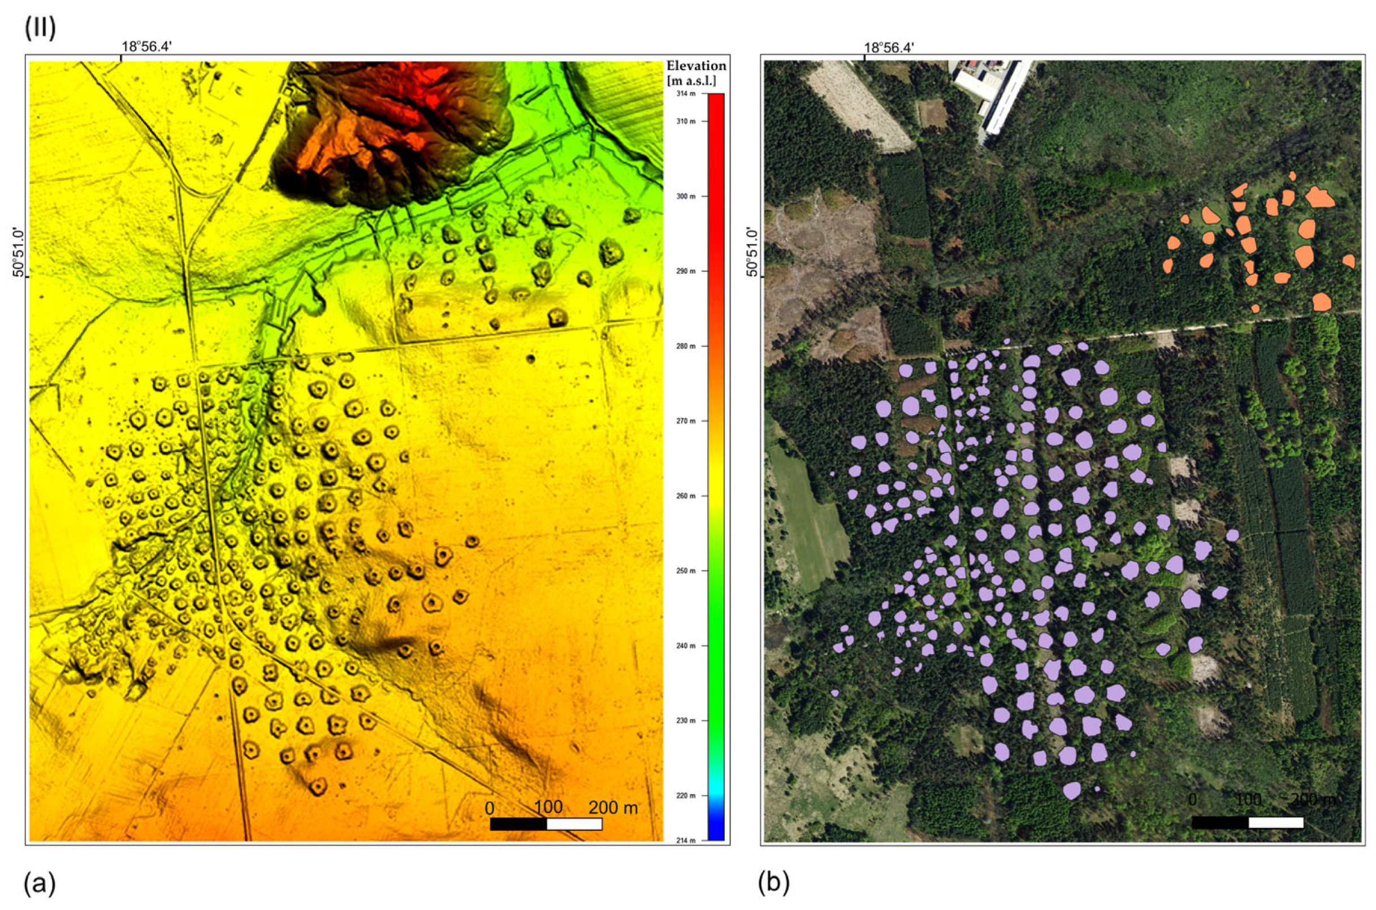Click the Elevation [m a.s.l.] legend title
Screen dimensions: 1376x910
pos(696,73)
